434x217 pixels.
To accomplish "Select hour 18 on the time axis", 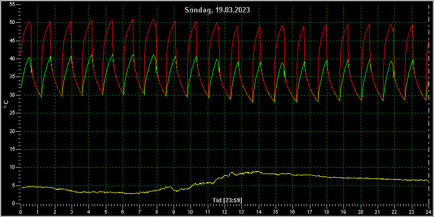I will tap(327, 212).
